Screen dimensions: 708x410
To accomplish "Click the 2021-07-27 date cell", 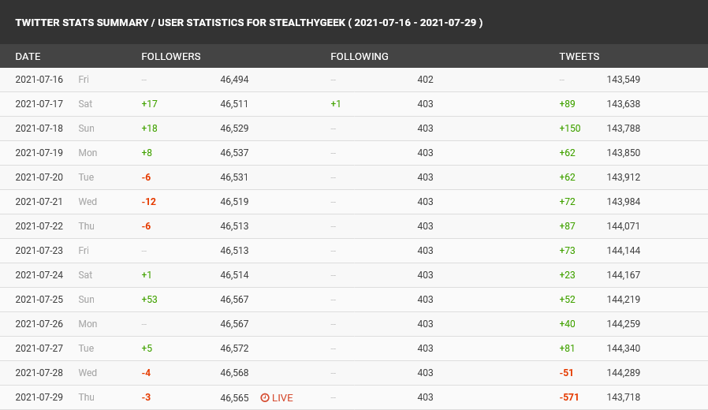I will [x=39, y=348].
